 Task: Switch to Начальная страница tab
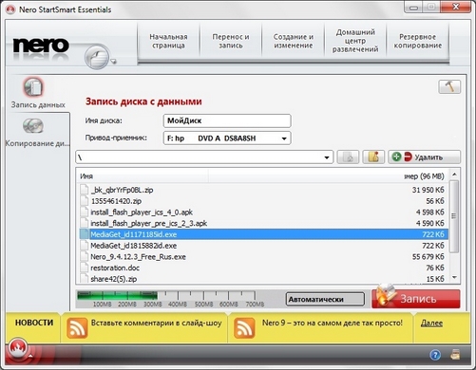click(168, 41)
